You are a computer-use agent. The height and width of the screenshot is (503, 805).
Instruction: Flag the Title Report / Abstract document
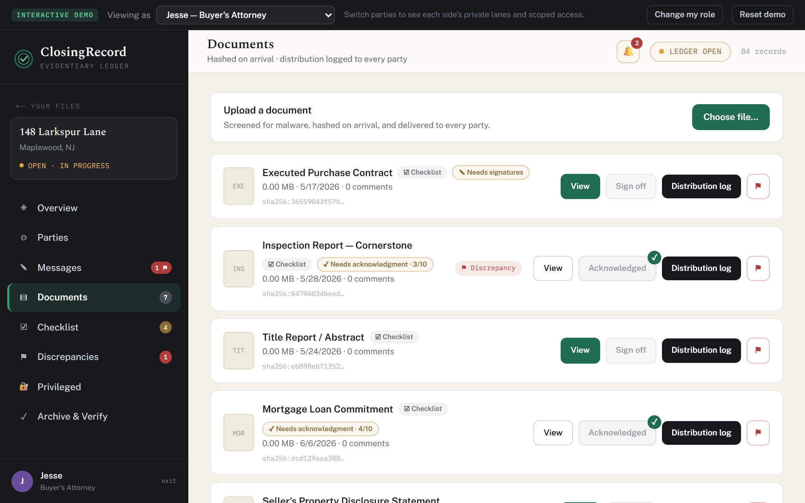click(x=758, y=350)
